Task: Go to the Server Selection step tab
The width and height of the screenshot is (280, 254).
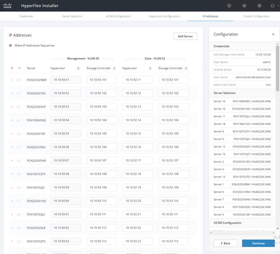Action: [72, 16]
